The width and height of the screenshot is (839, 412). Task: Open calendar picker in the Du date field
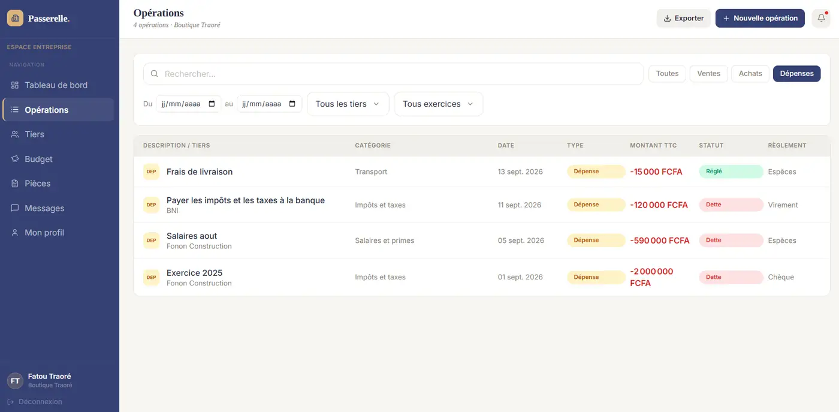coord(212,104)
